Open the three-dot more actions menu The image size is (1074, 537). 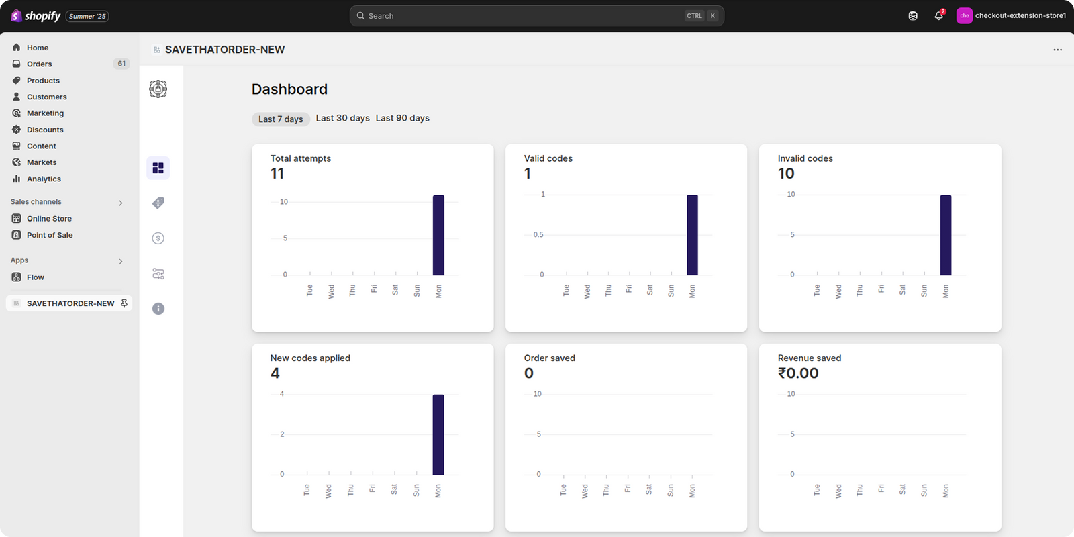click(x=1057, y=50)
